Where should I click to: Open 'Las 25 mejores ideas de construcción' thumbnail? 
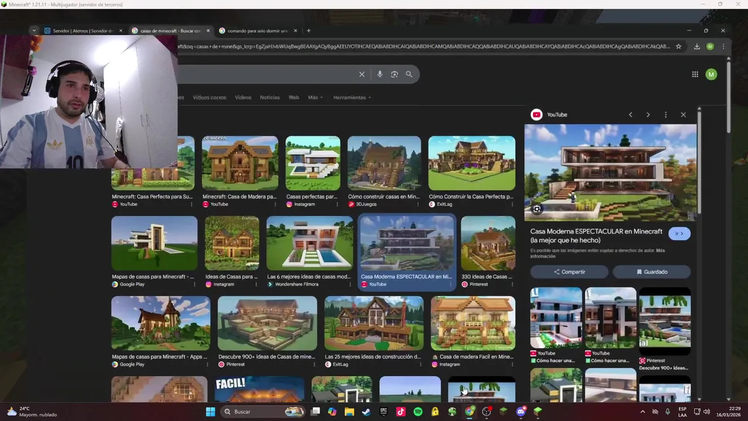click(x=374, y=323)
